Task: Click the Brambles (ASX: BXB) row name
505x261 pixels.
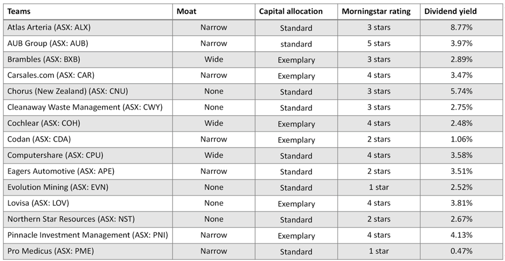Action: [x=44, y=59]
